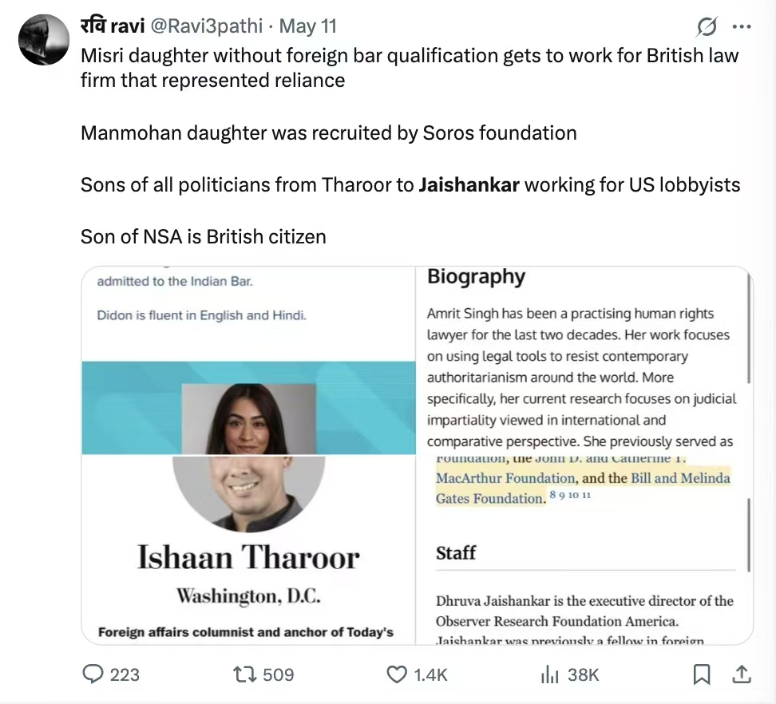
Task: Open the poster's profile avatar
Action: 44,40
